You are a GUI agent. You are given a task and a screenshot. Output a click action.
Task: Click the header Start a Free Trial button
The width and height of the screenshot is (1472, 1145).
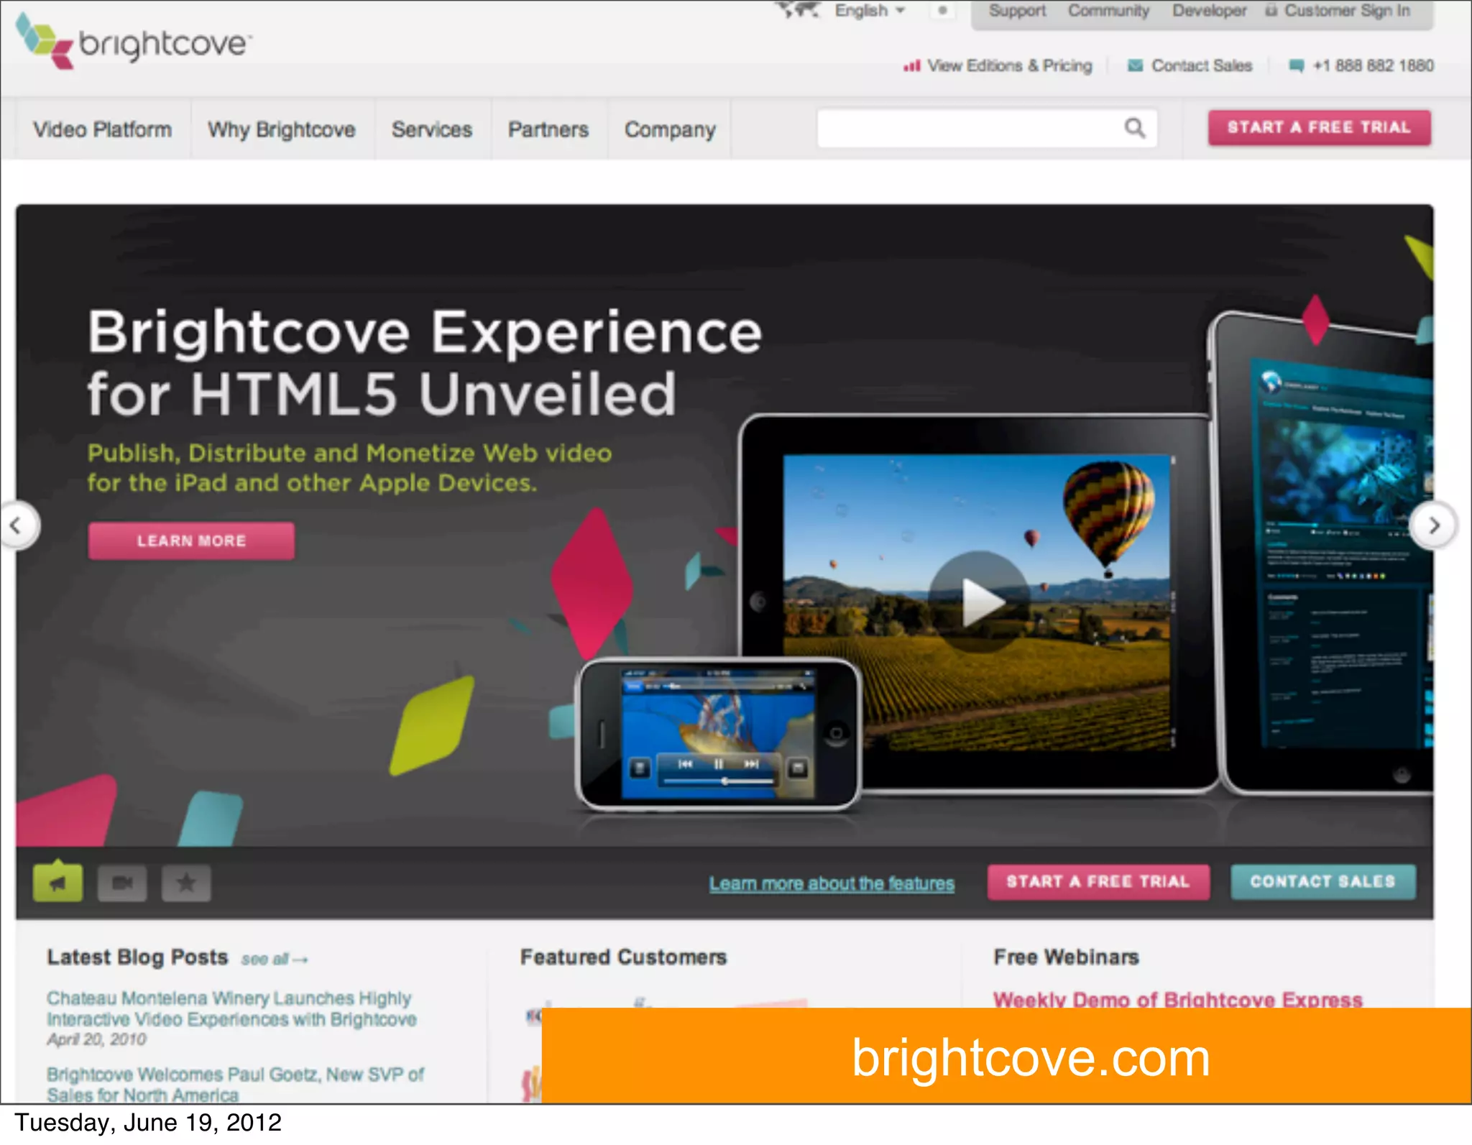click(1318, 127)
